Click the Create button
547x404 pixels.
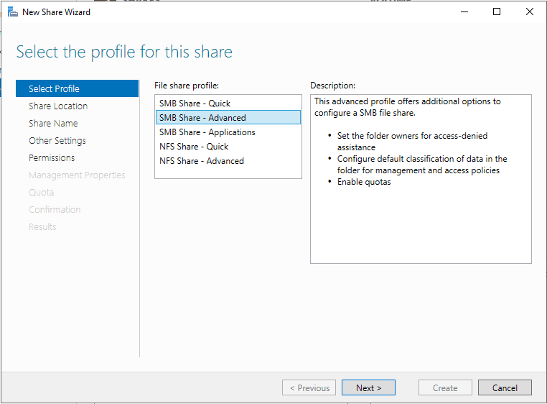445,387
